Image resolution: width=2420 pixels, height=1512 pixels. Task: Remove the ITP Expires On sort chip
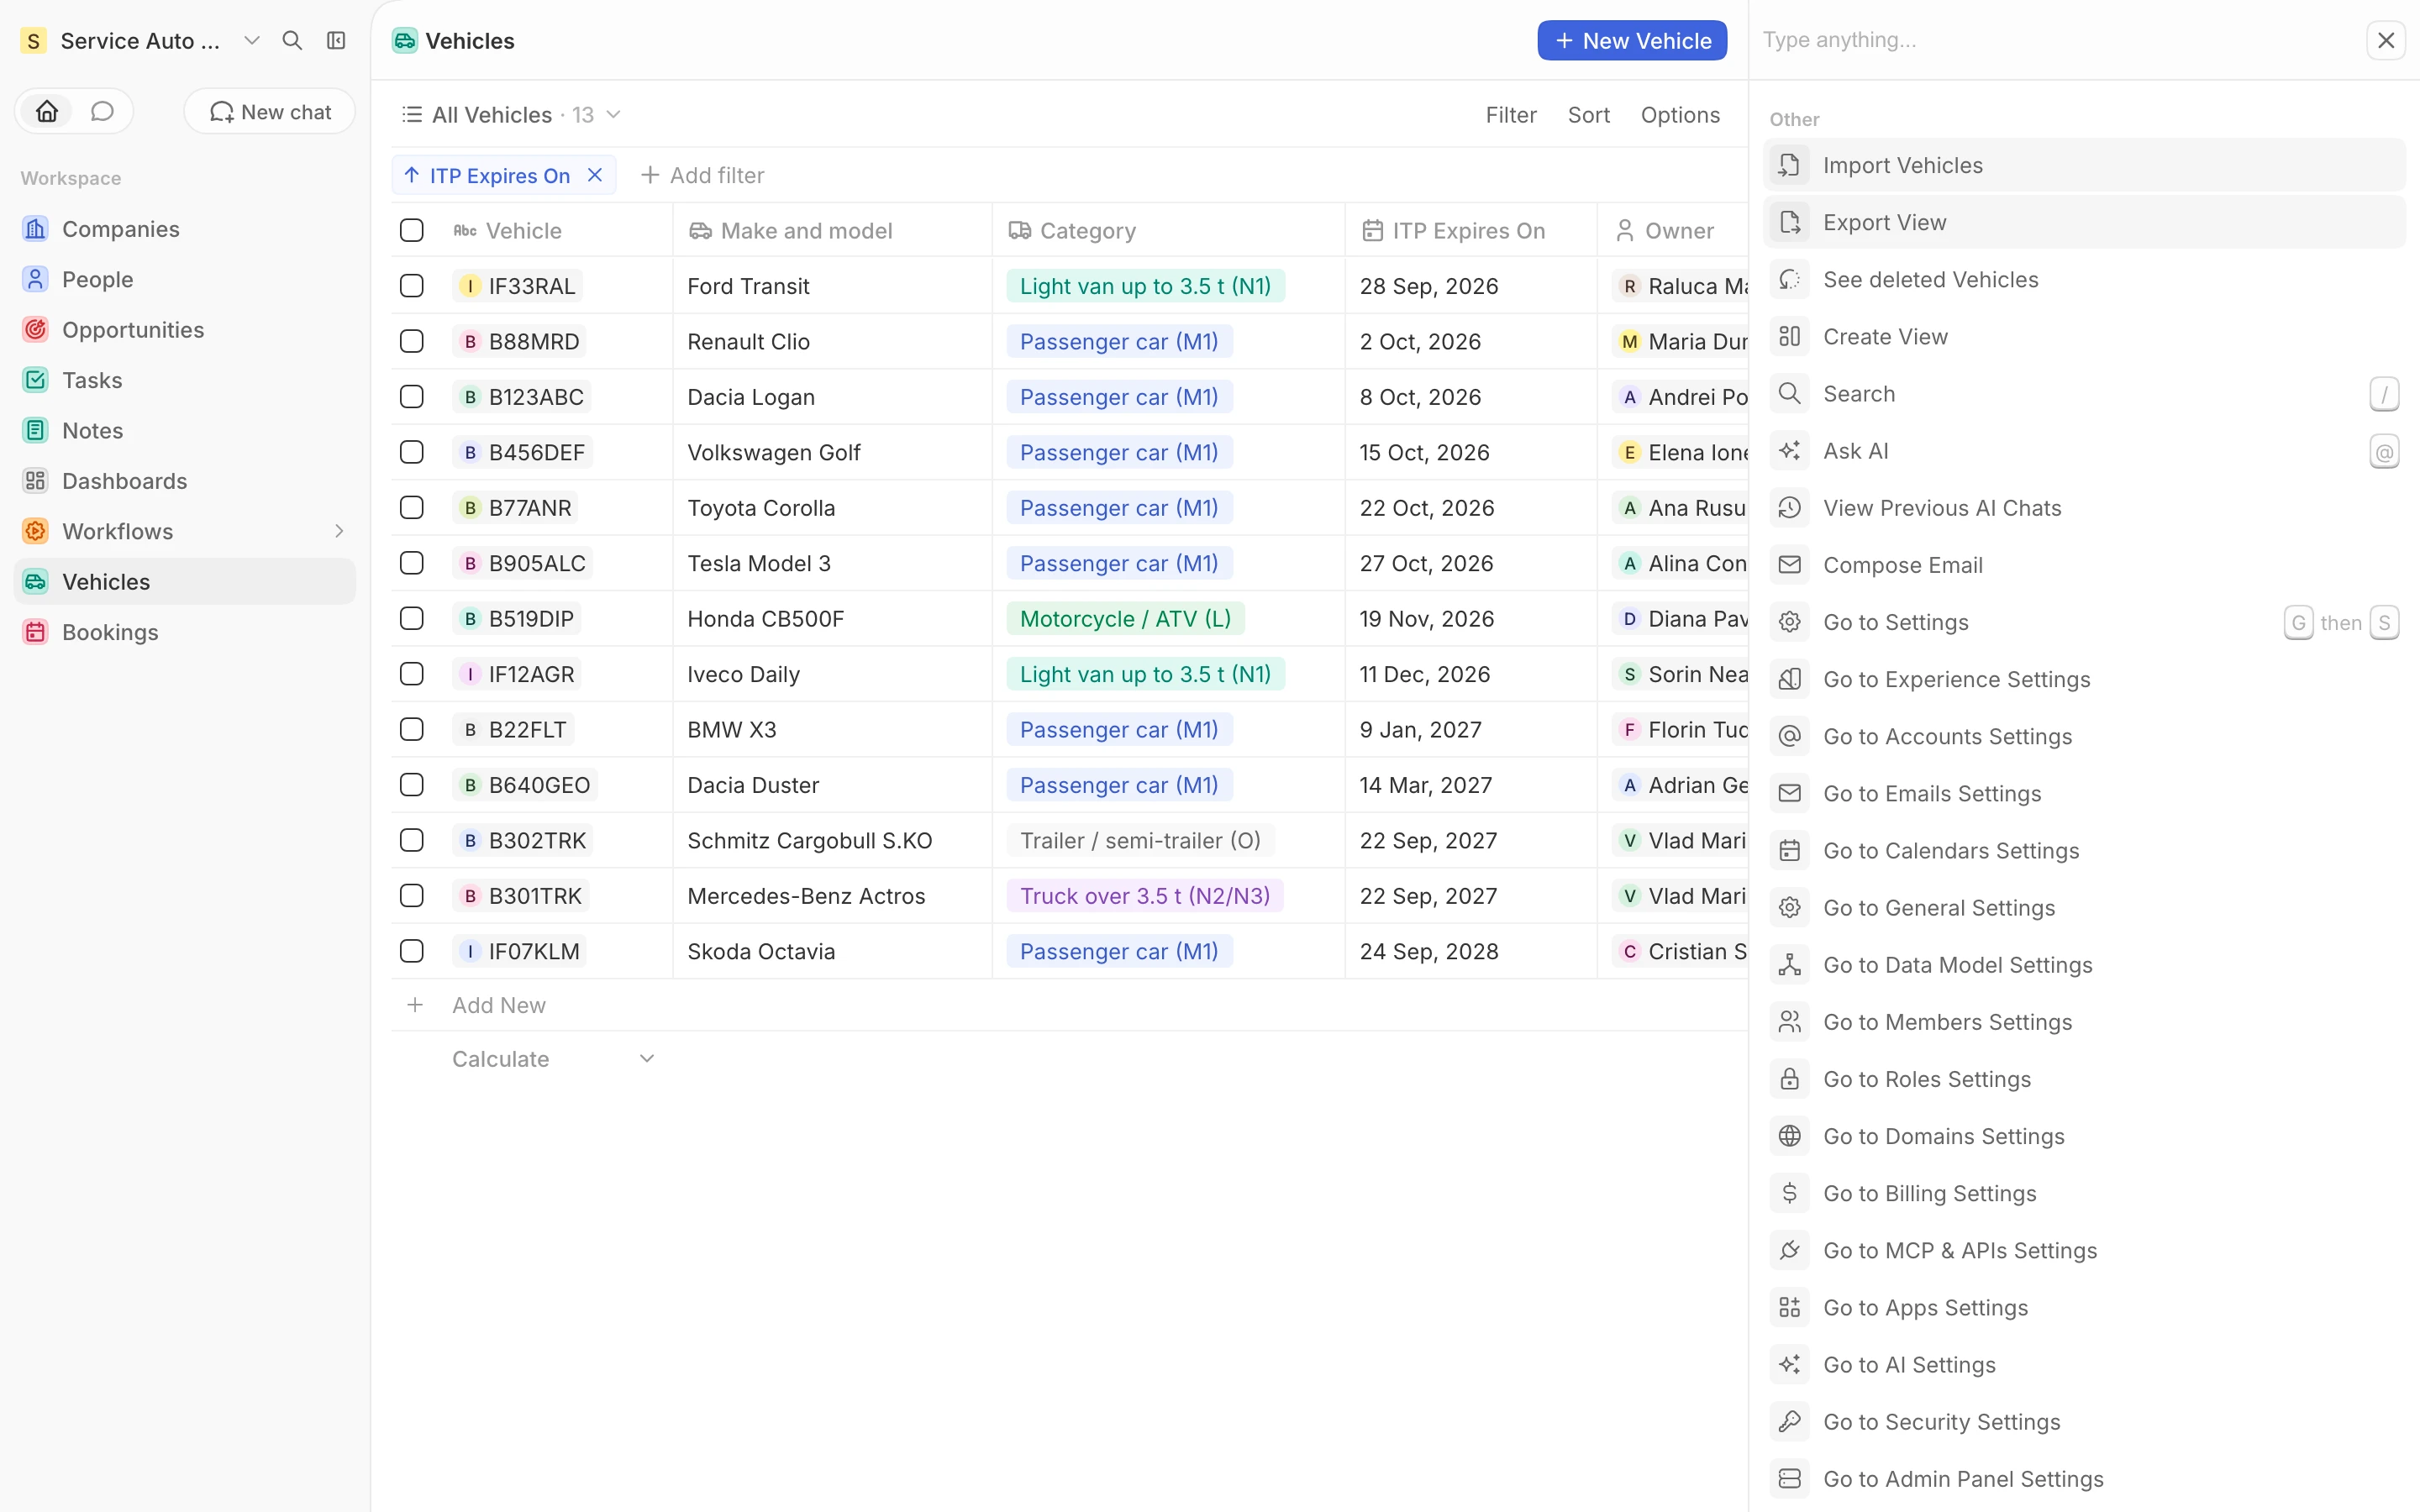(595, 175)
